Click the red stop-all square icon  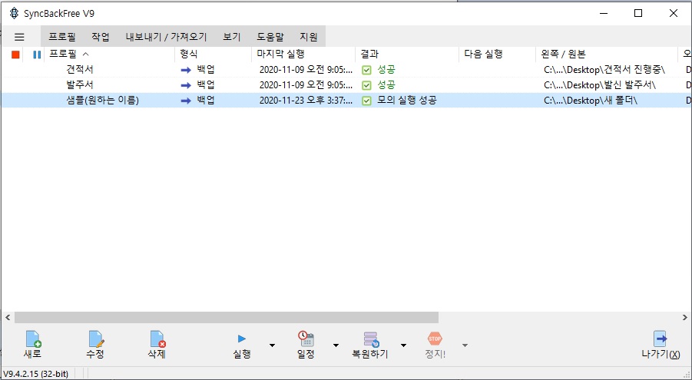(15, 55)
